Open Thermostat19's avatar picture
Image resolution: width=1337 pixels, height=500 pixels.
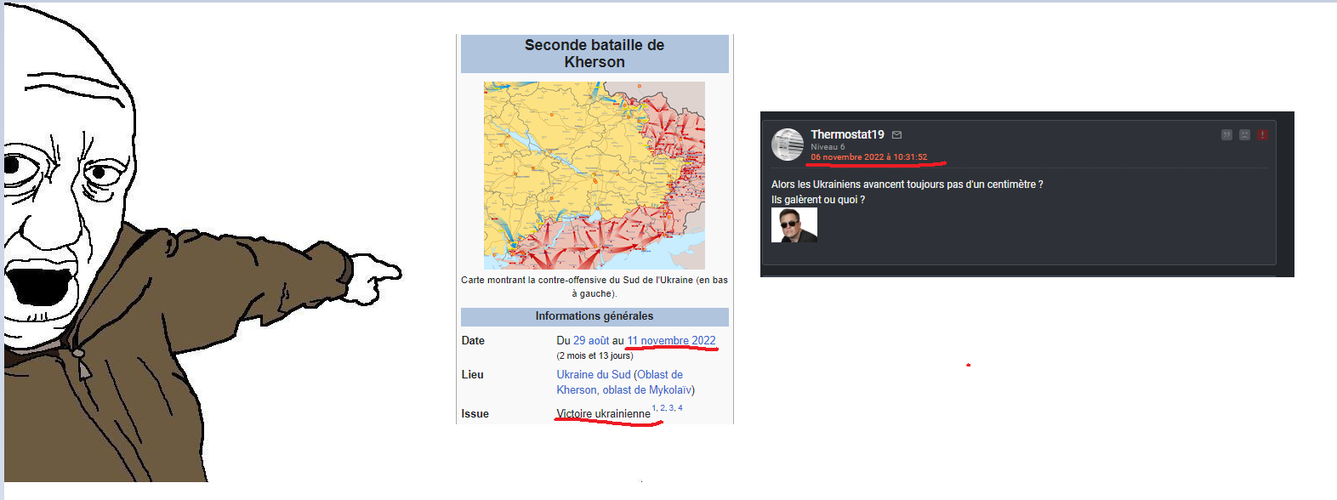coord(788,145)
